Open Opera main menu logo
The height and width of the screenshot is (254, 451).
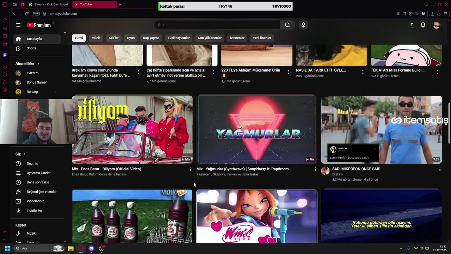5,4
